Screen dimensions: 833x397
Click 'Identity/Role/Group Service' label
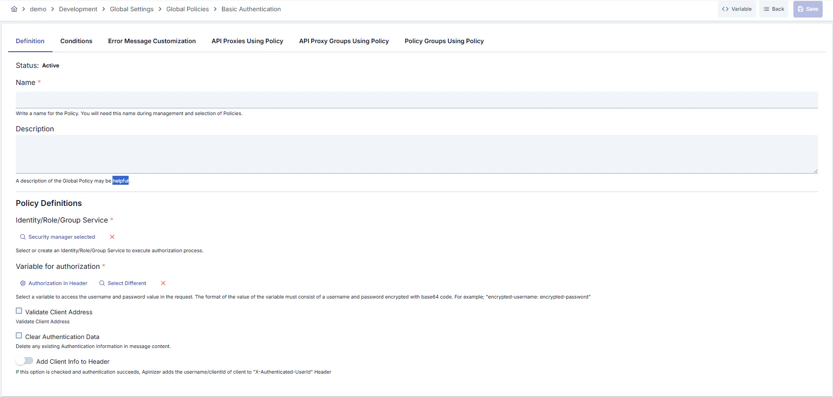62,220
